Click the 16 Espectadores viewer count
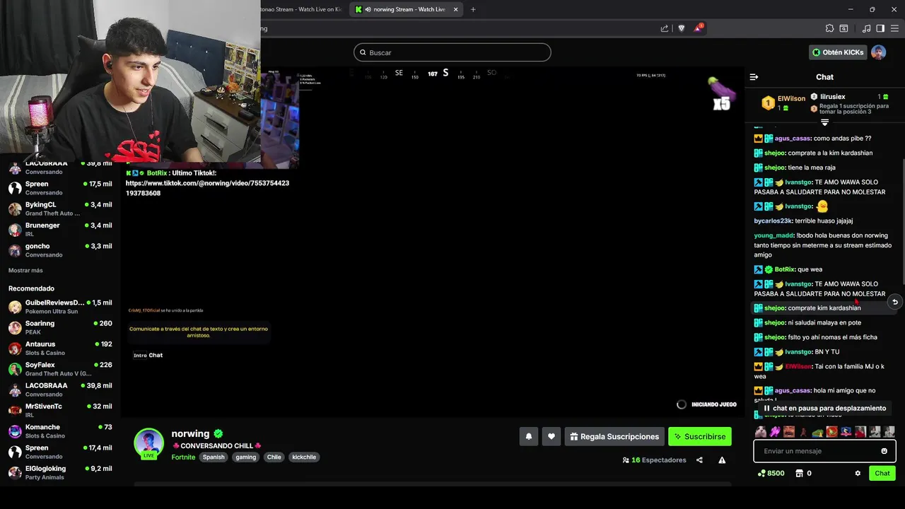This screenshot has width=905, height=509. tap(654, 460)
